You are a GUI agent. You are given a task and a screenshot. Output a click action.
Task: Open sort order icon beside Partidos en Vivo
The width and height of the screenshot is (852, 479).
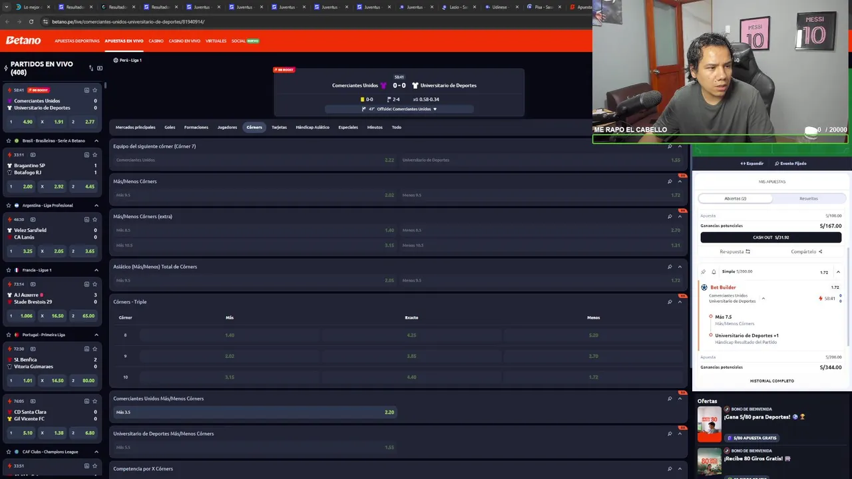tap(91, 68)
